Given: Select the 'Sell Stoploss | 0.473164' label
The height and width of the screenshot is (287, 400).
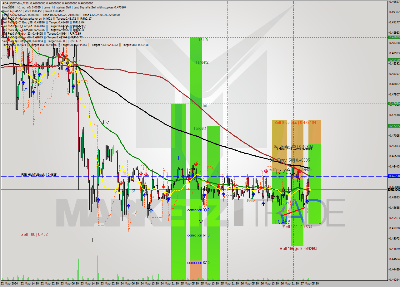Looking at the screenshot, I should coord(295,123).
